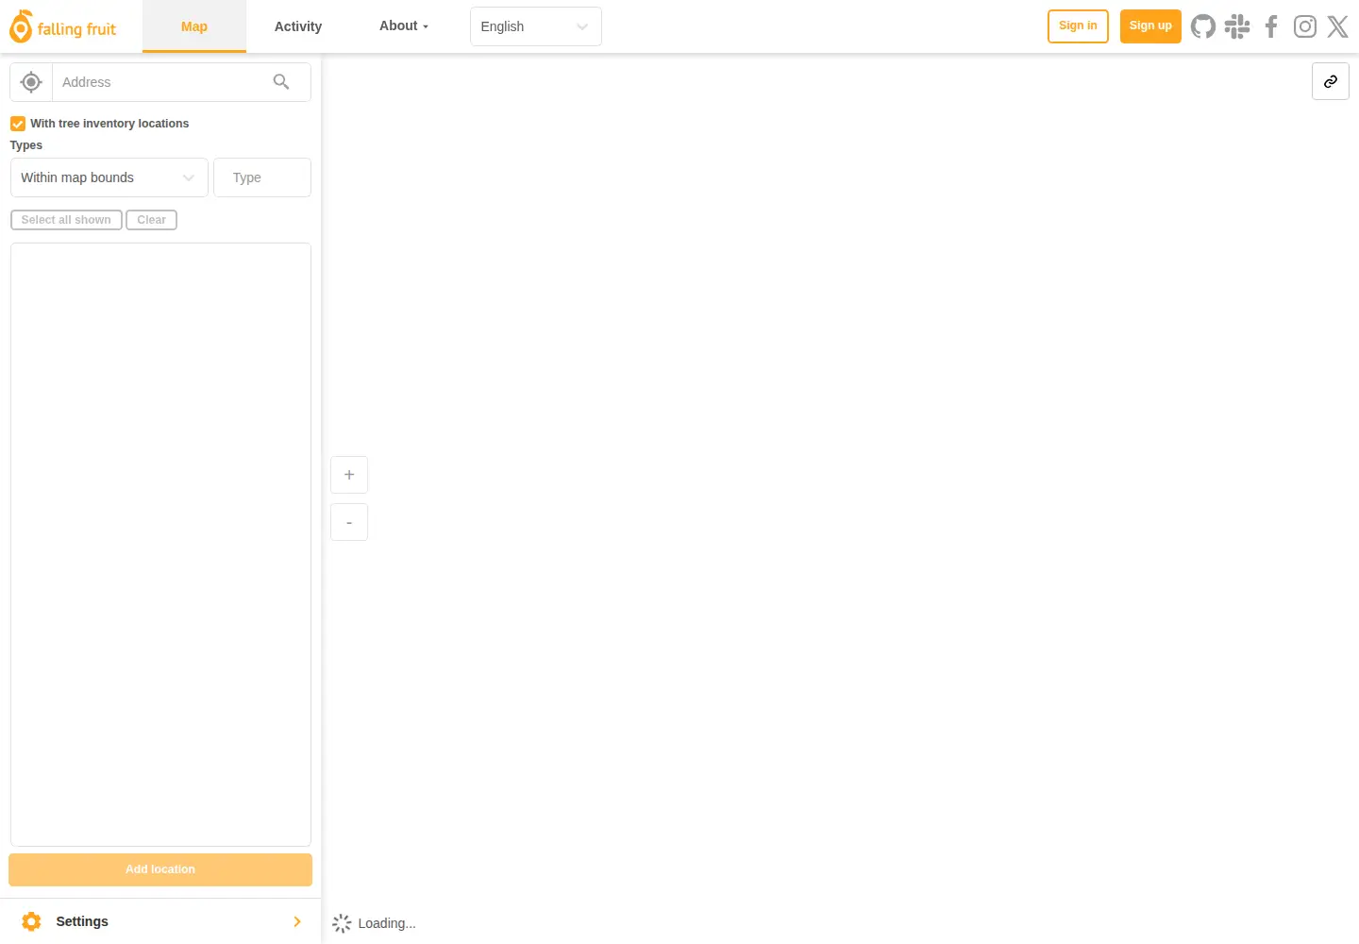Expand the Within map bounds dropdown

(x=109, y=177)
